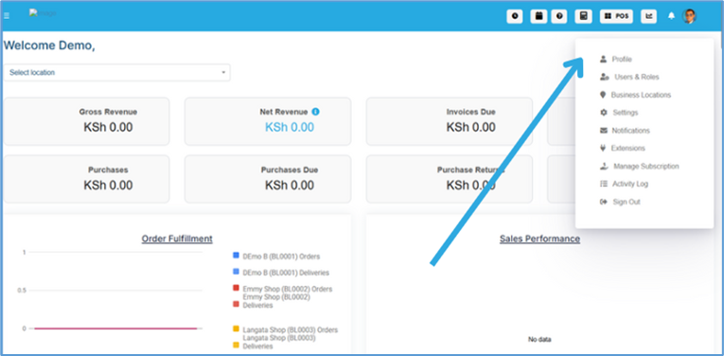Click Net Revenue info icon
The image size is (724, 356).
tap(315, 112)
